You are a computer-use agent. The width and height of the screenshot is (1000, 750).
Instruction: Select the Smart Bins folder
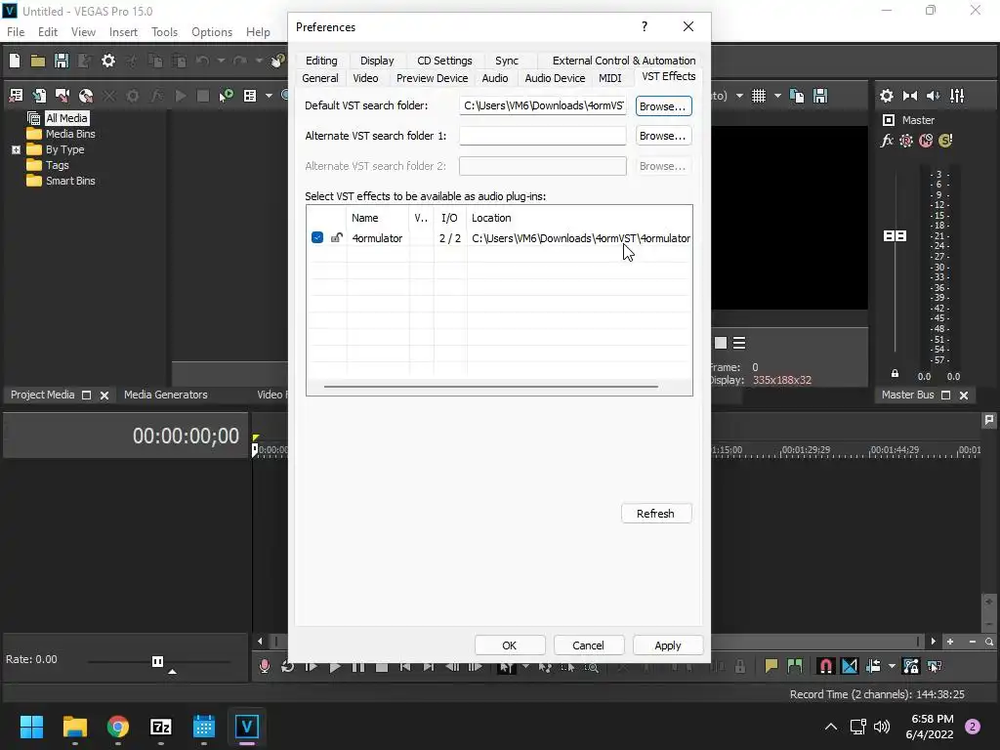[70, 181]
